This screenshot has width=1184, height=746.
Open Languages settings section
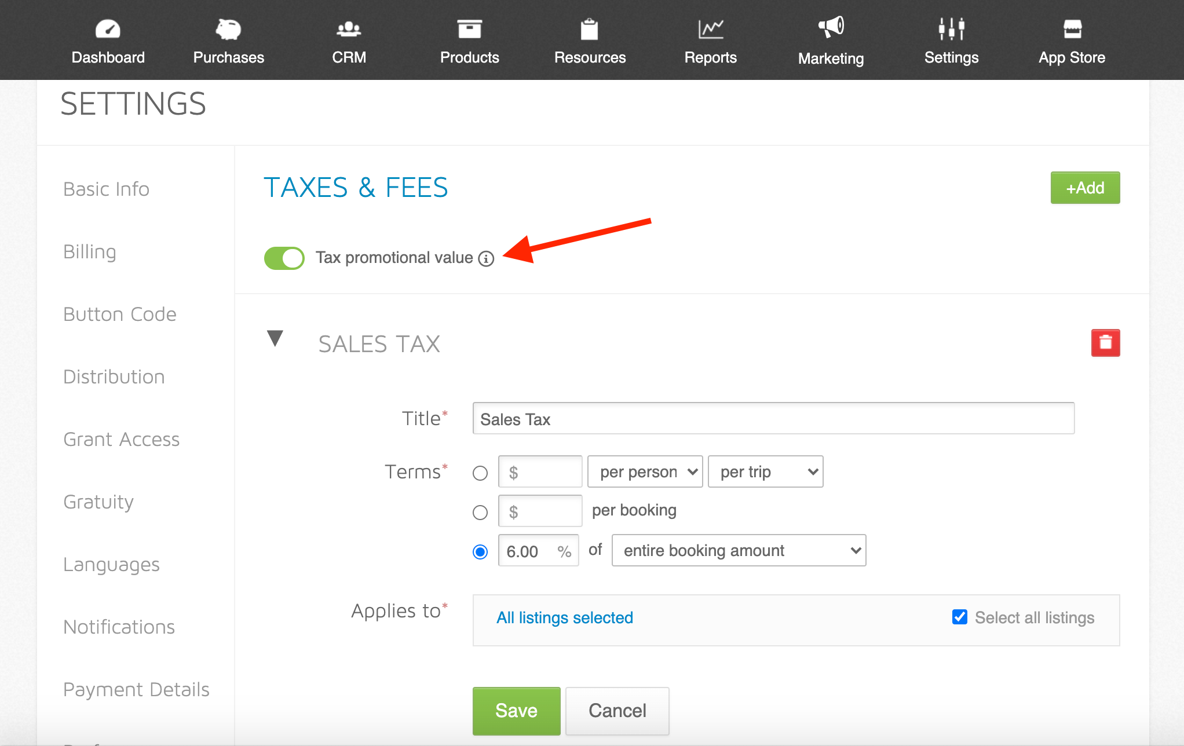coord(111,564)
